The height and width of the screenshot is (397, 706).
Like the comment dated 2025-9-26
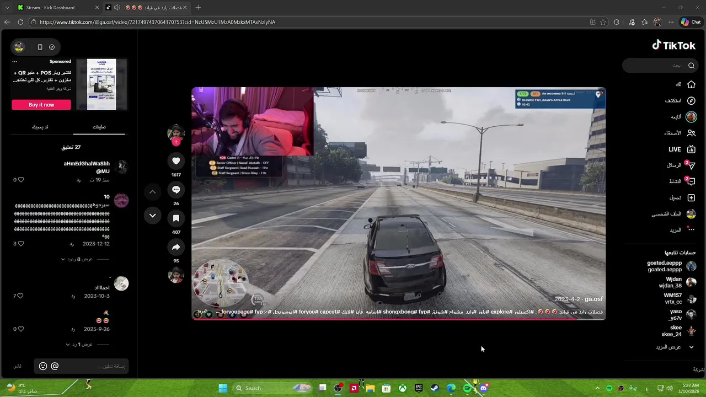pyautogui.click(x=21, y=329)
